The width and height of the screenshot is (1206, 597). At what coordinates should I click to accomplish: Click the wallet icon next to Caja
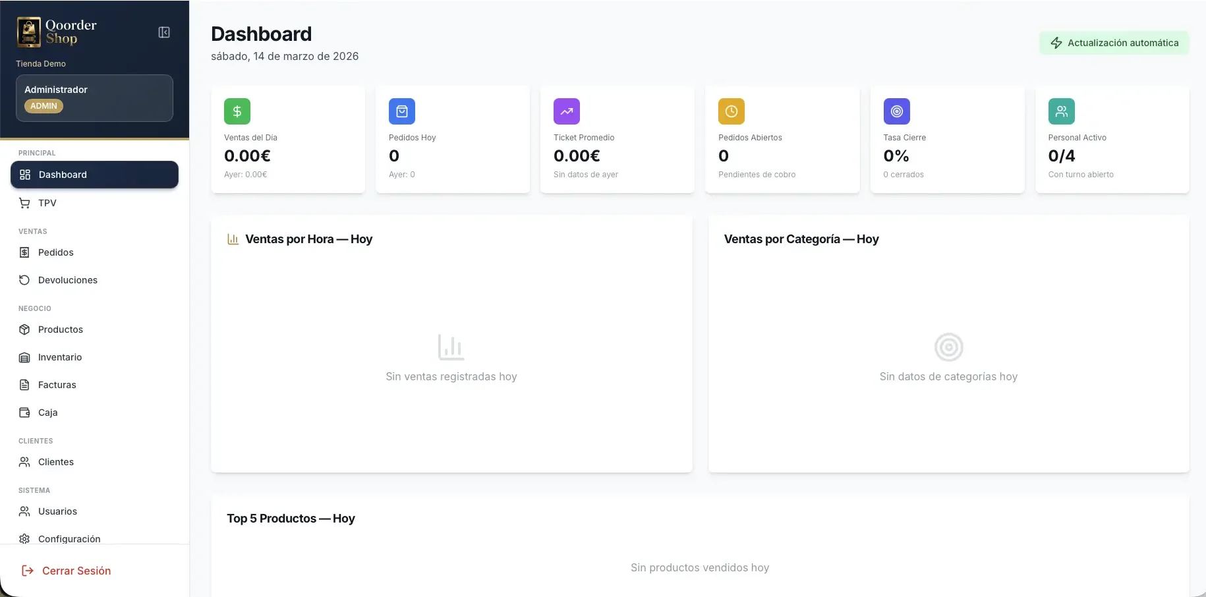[24, 412]
